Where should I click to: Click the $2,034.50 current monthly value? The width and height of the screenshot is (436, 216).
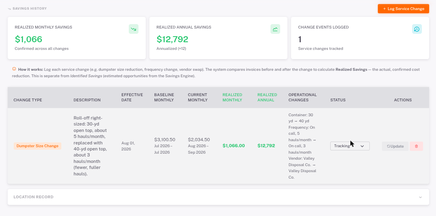pyautogui.click(x=199, y=140)
